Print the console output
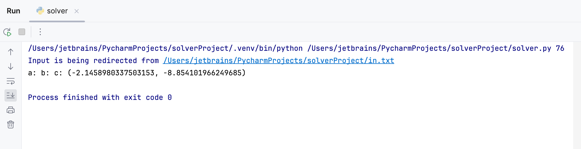This screenshot has width=581, height=149. 11,110
